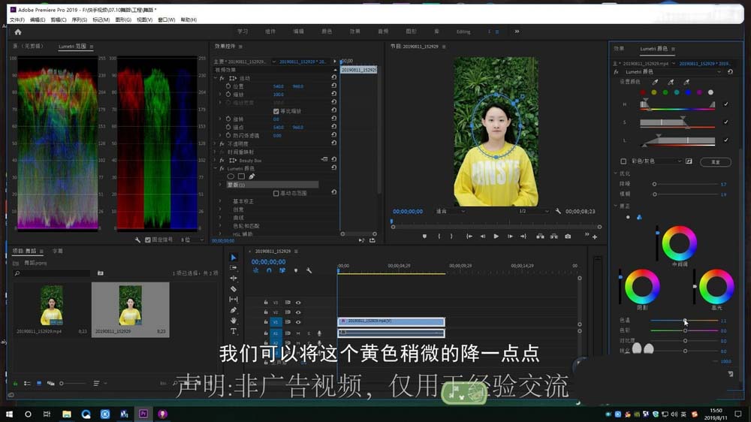
Task: Step forward one frame
Action: 510,236
